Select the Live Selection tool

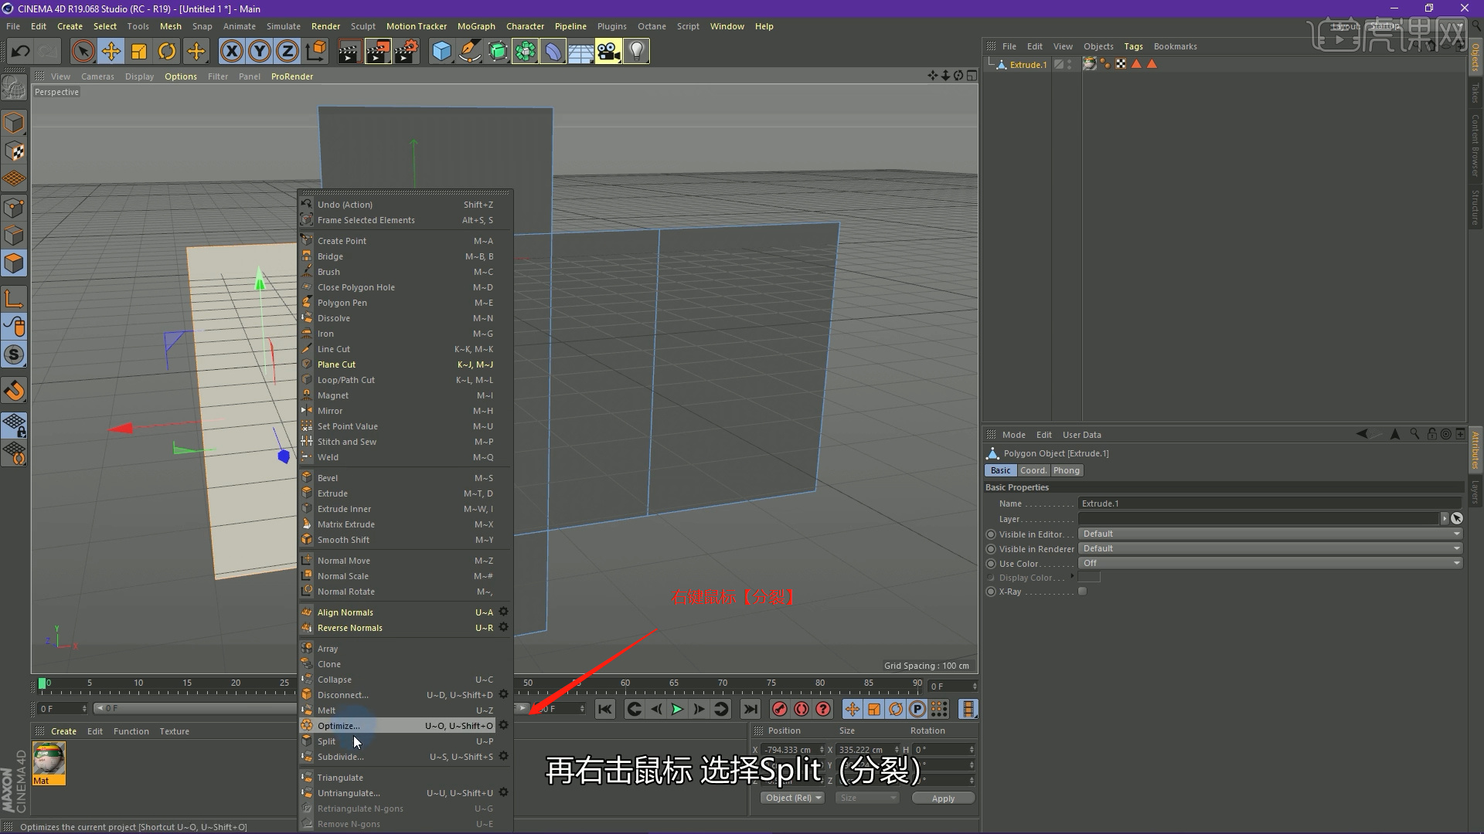(x=83, y=52)
